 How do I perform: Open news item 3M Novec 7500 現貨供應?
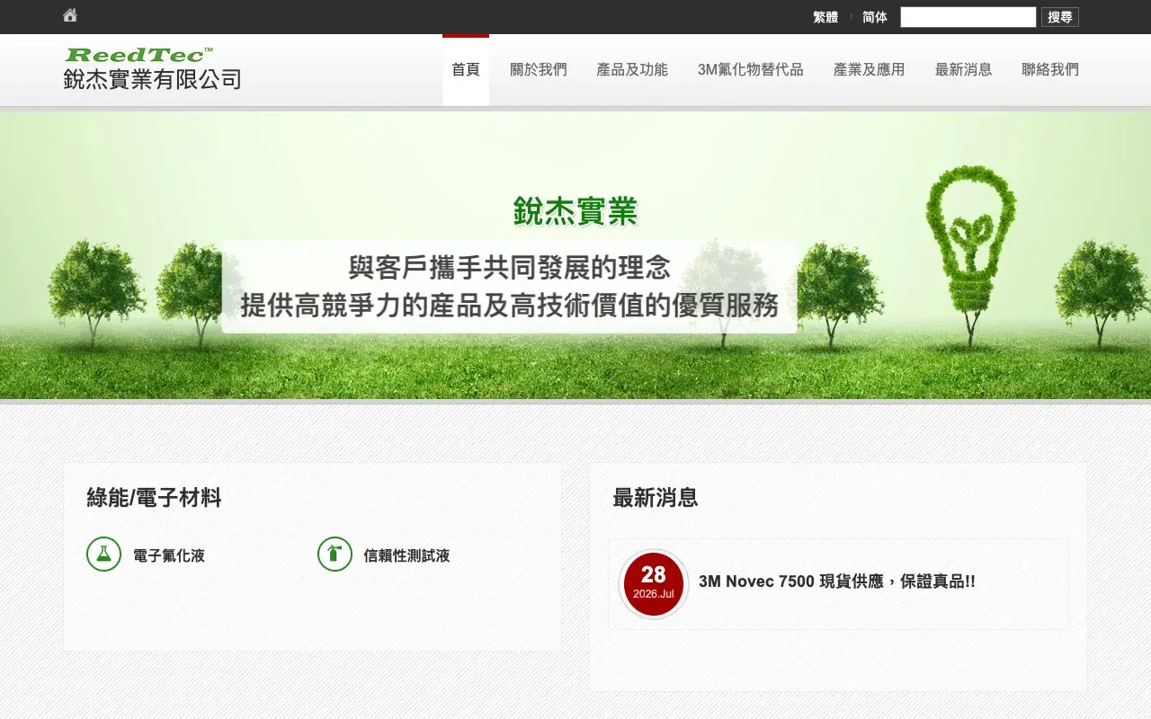tap(837, 581)
